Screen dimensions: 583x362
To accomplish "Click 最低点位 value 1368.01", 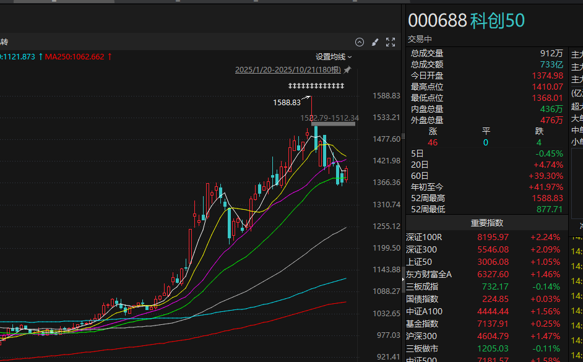I will (547, 98).
